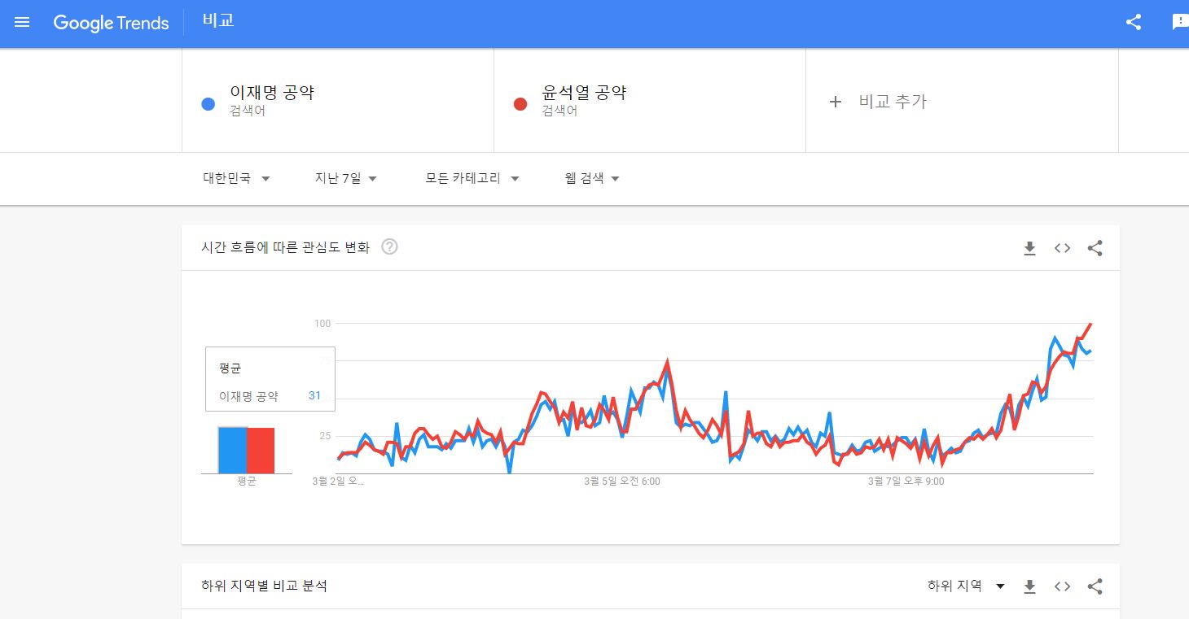
Task: Click the 시간 흐름에 따른 관심도 변화 heading
Action: [x=285, y=247]
